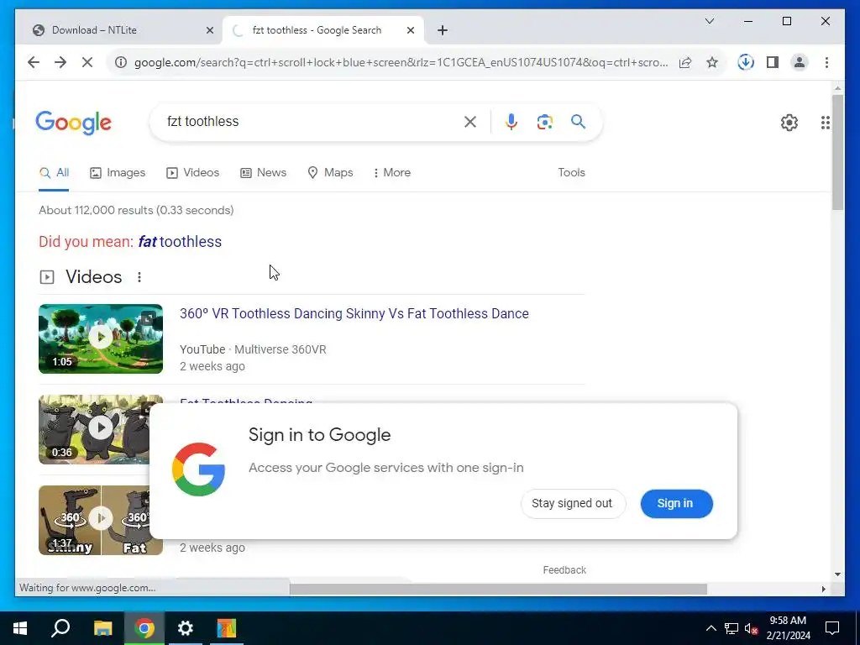Open the network status tray icon
Image resolution: width=860 pixels, height=645 pixels.
732,628
